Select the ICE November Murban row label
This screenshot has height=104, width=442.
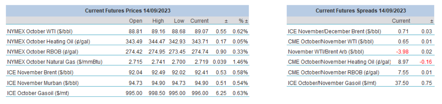click(x=42, y=83)
